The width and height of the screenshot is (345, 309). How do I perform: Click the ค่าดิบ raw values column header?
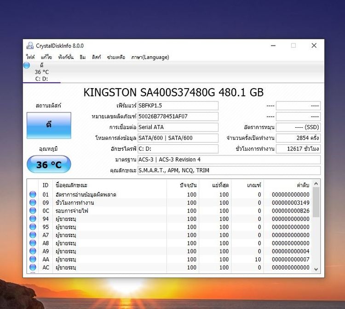coord(288,185)
